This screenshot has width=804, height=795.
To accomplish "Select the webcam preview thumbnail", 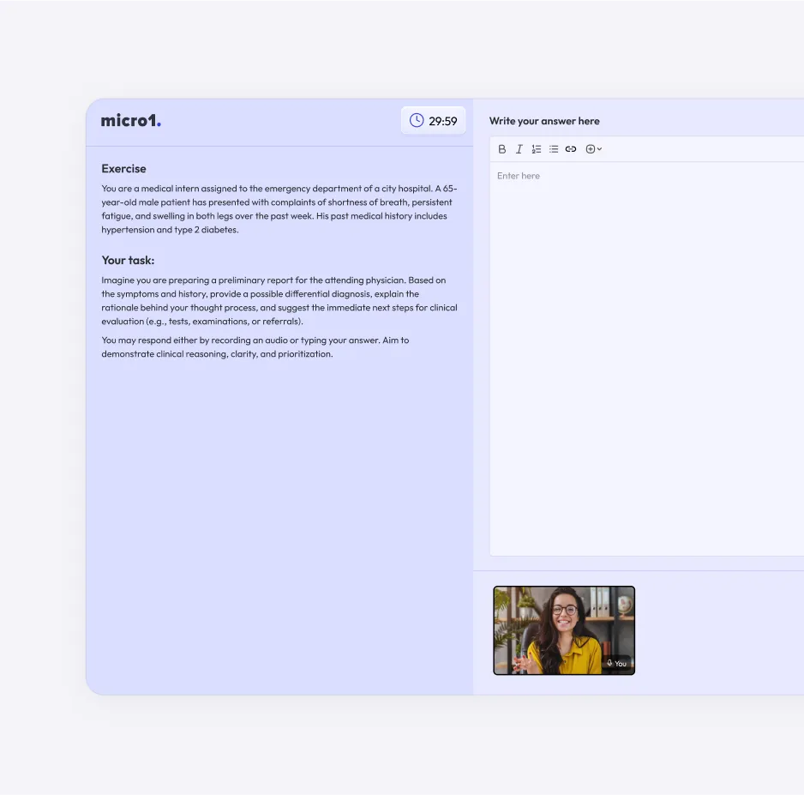I will click(x=564, y=630).
